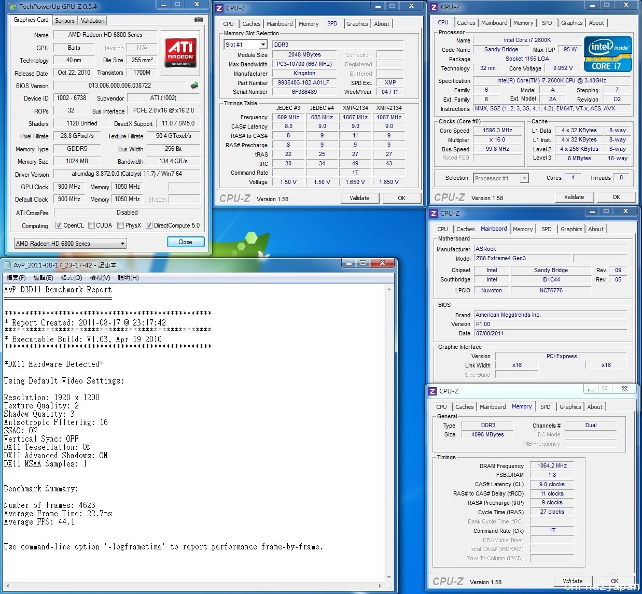Open the Graphics tab in the CPU-Z CPU window
The height and width of the screenshot is (594, 642).
click(x=572, y=23)
